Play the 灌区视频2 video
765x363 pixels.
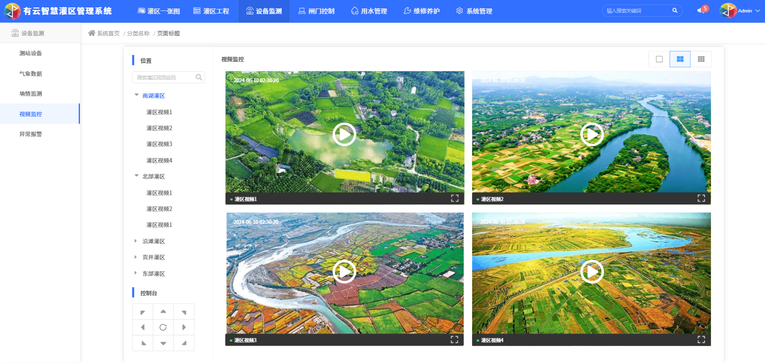pyautogui.click(x=592, y=134)
